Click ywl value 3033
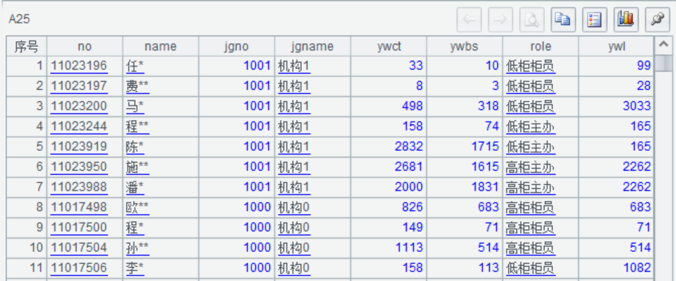The height and width of the screenshot is (281, 676). click(637, 106)
